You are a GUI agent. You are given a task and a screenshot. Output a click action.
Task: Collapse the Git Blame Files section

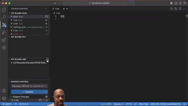pyautogui.click(x=9, y=13)
